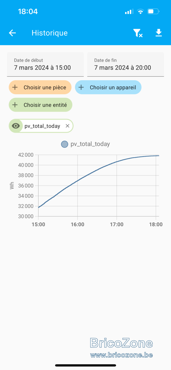Tap the Historique page title
This screenshot has width=171, height=370.
50,33
